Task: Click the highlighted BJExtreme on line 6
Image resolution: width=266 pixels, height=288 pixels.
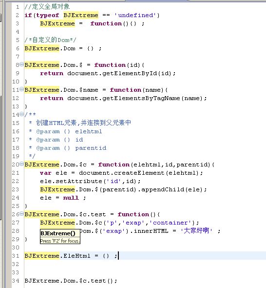Action: (42, 48)
